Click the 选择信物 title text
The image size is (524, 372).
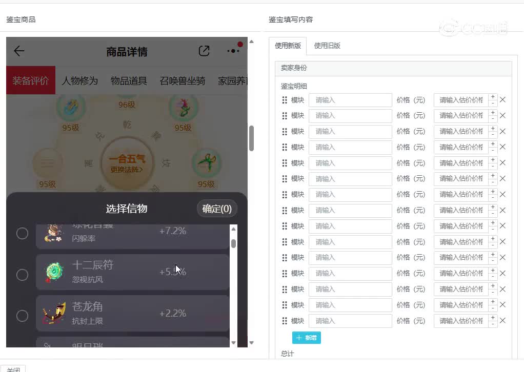point(127,209)
